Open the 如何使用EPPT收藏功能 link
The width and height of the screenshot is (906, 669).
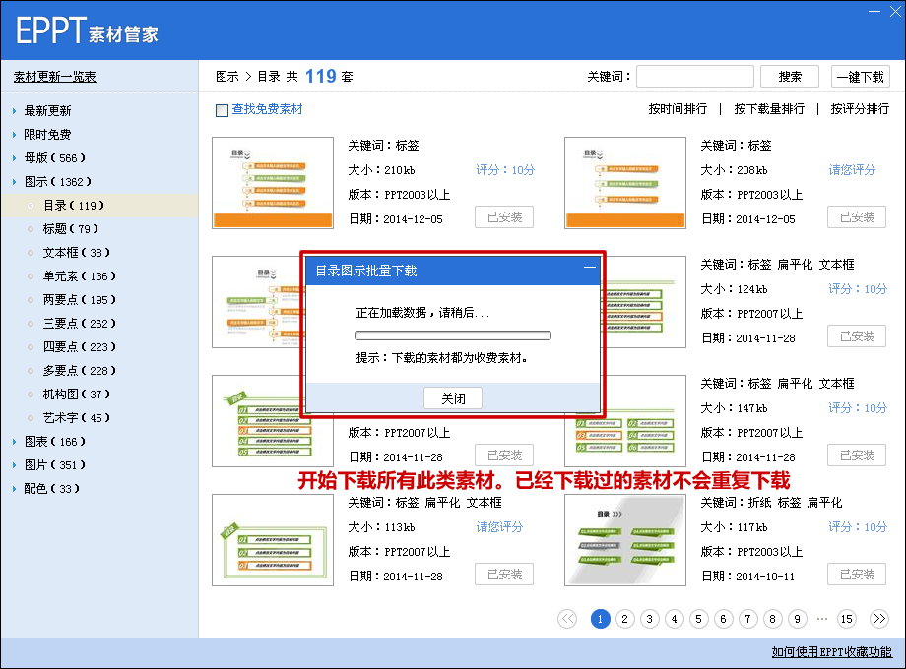[x=831, y=652]
